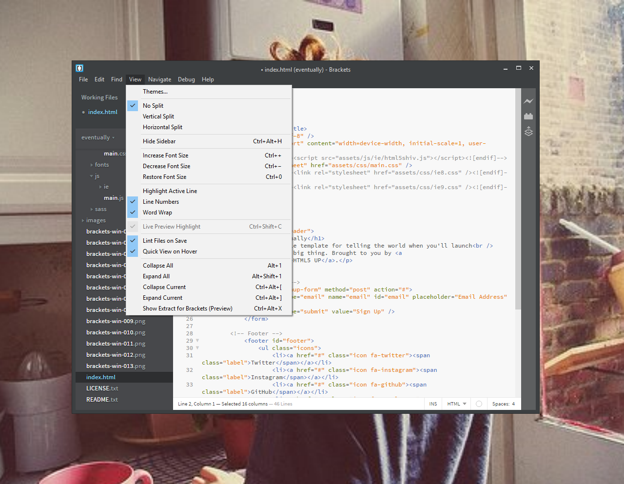Select Expand Current entry
Viewport: 624px width, 484px height.
pyautogui.click(x=209, y=298)
